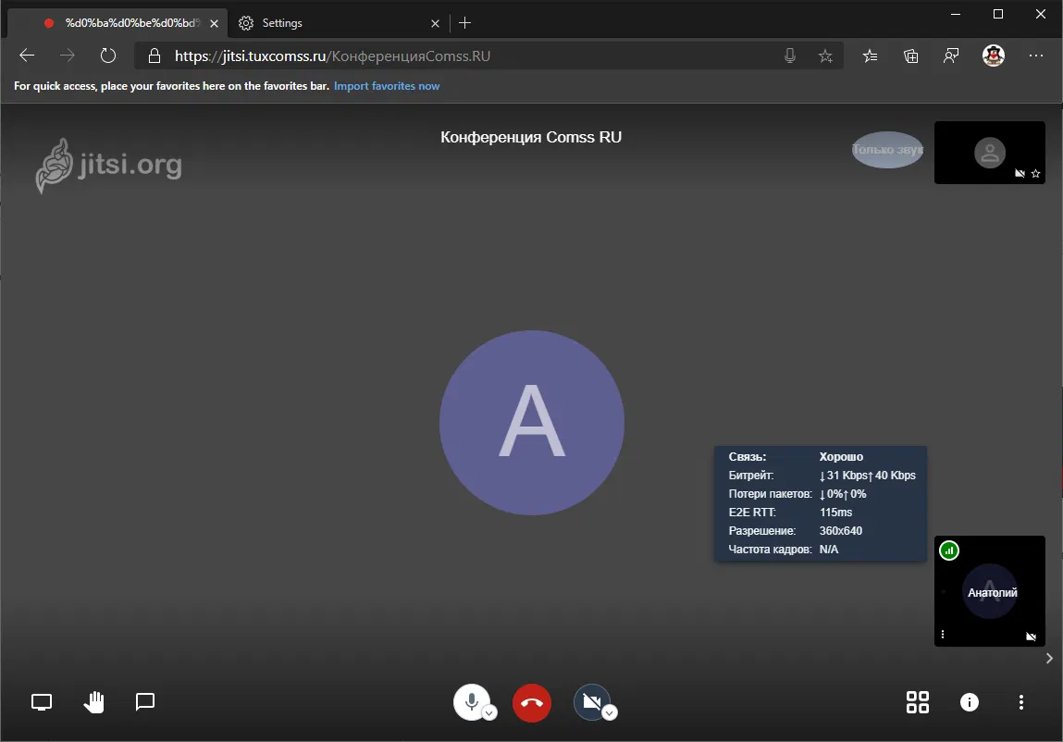Select the top participant thumbnail
The height and width of the screenshot is (742, 1063).
point(990,153)
